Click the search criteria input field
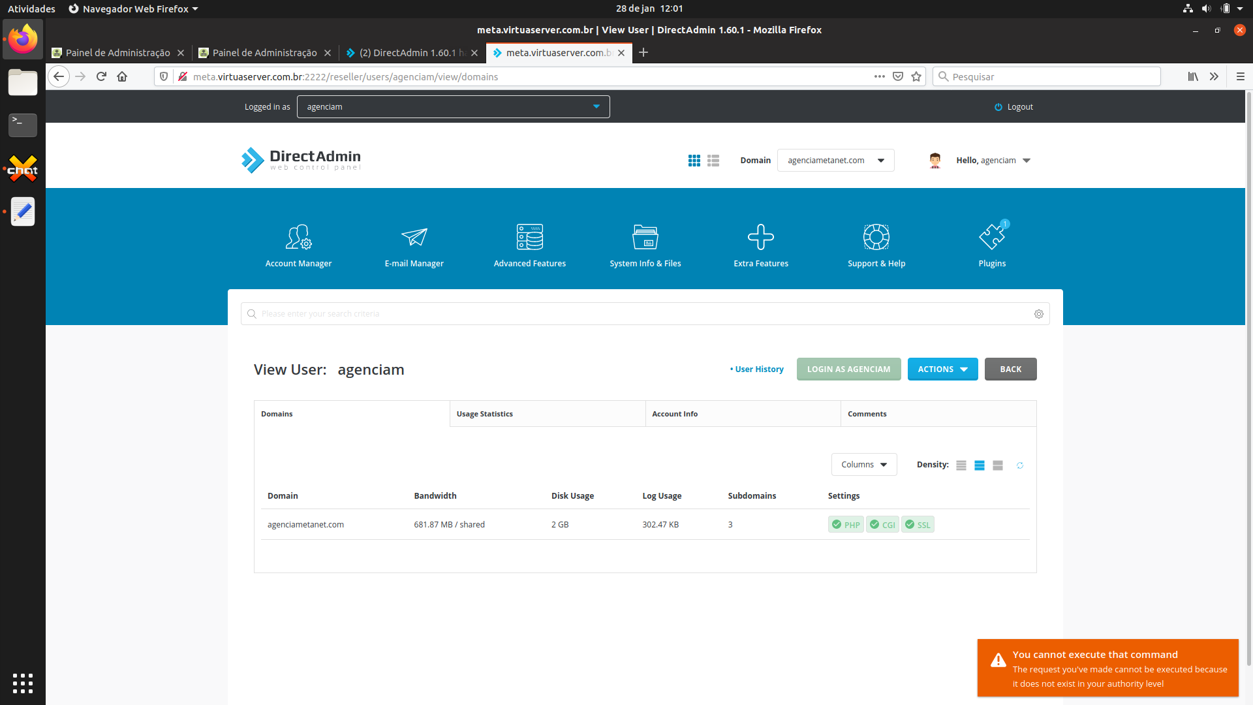 coord(640,314)
